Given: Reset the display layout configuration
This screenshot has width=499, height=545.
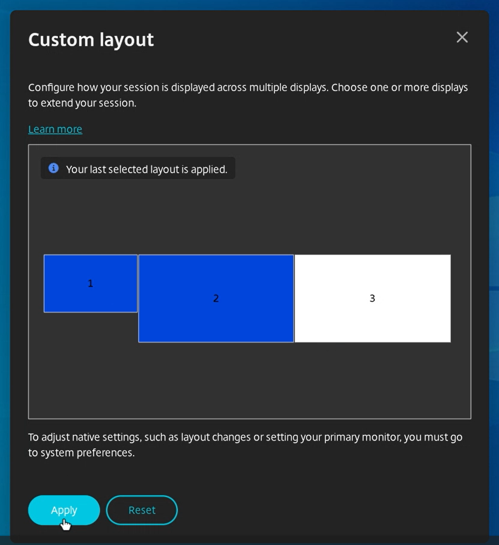Looking at the screenshot, I should click(142, 510).
